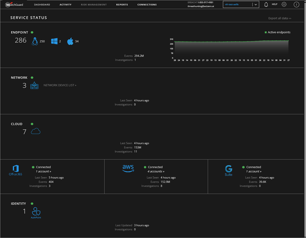This screenshot has height=238, width=306.
Task: Click the endpoint events value 294.2M
Action: [139, 56]
